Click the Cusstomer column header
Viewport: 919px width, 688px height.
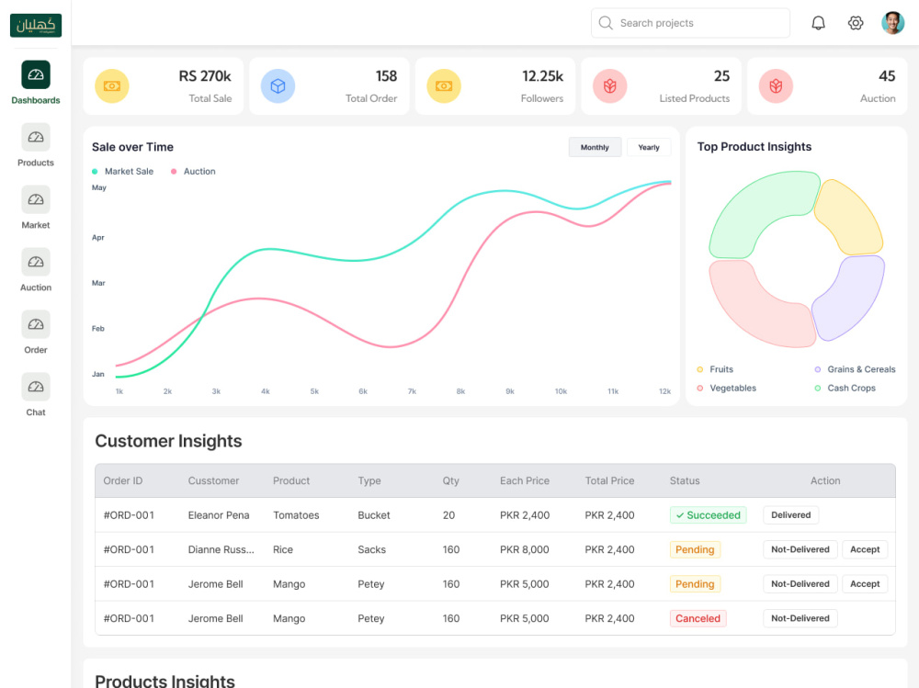(x=213, y=480)
